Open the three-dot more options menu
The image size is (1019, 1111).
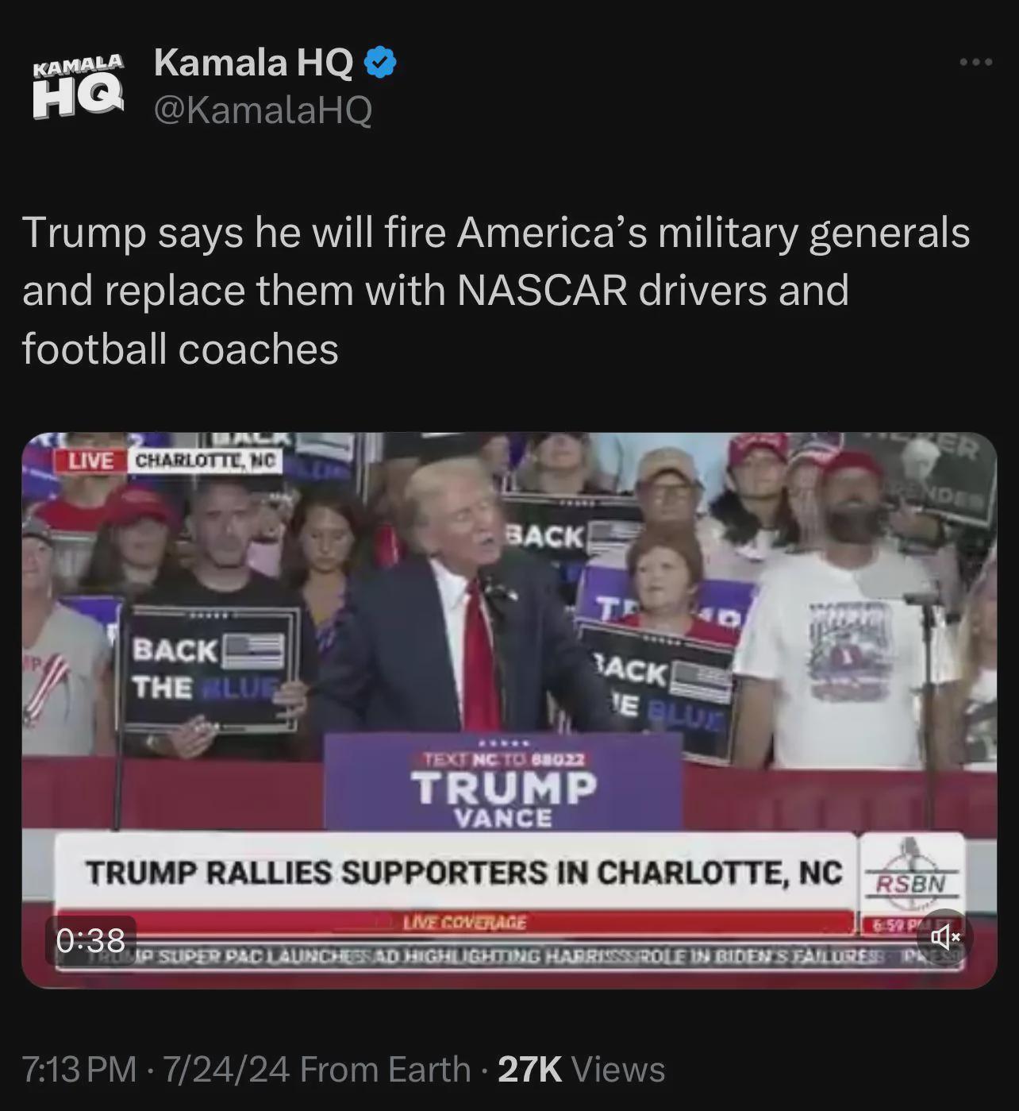975,62
